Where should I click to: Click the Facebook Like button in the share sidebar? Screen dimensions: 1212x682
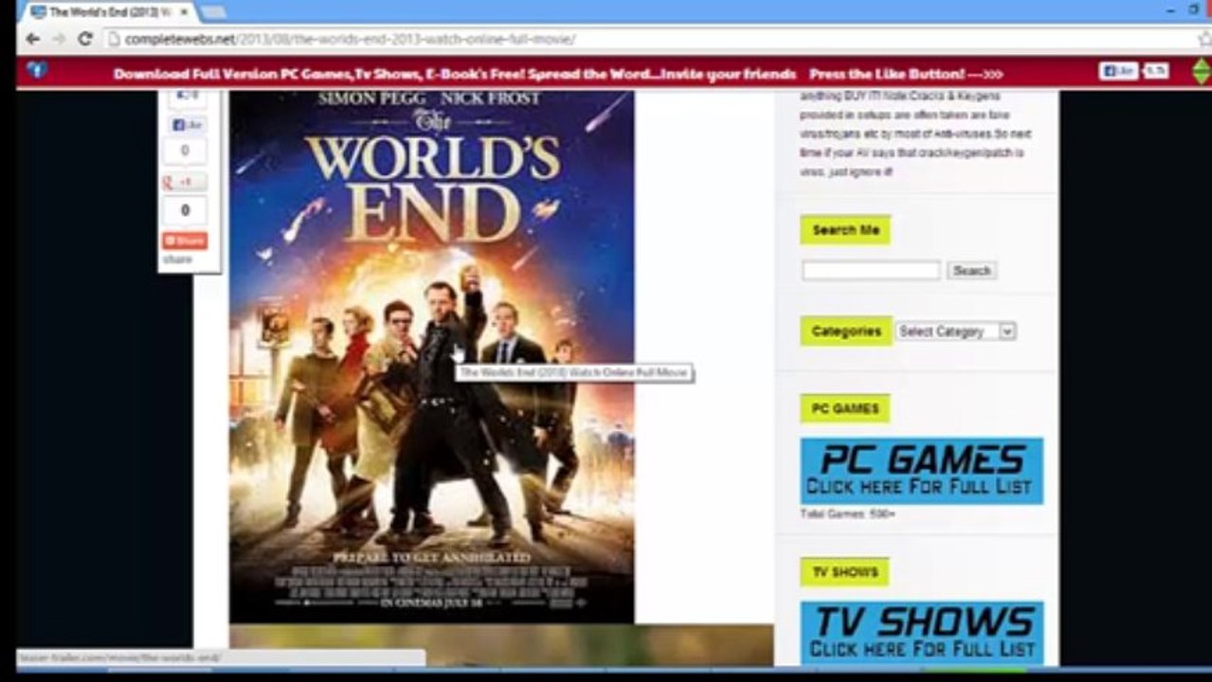(187, 125)
